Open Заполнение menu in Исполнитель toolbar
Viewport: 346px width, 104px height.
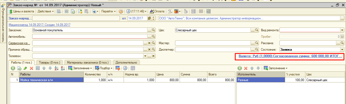(x=276, y=68)
